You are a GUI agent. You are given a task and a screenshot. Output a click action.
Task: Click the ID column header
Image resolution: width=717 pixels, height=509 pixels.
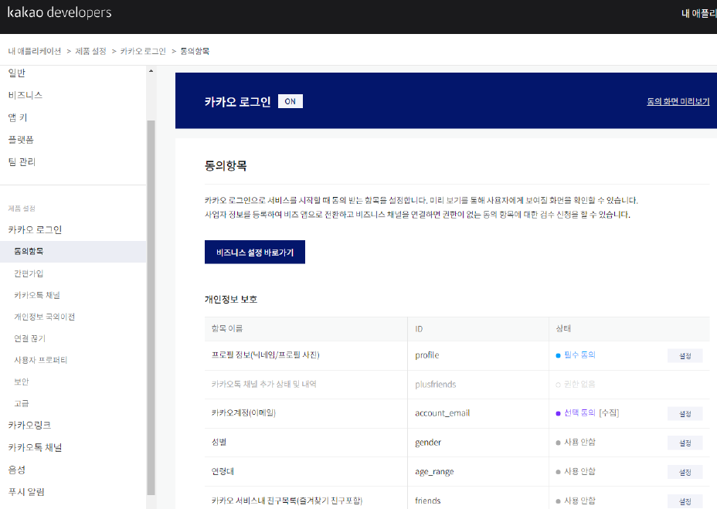pyautogui.click(x=419, y=329)
